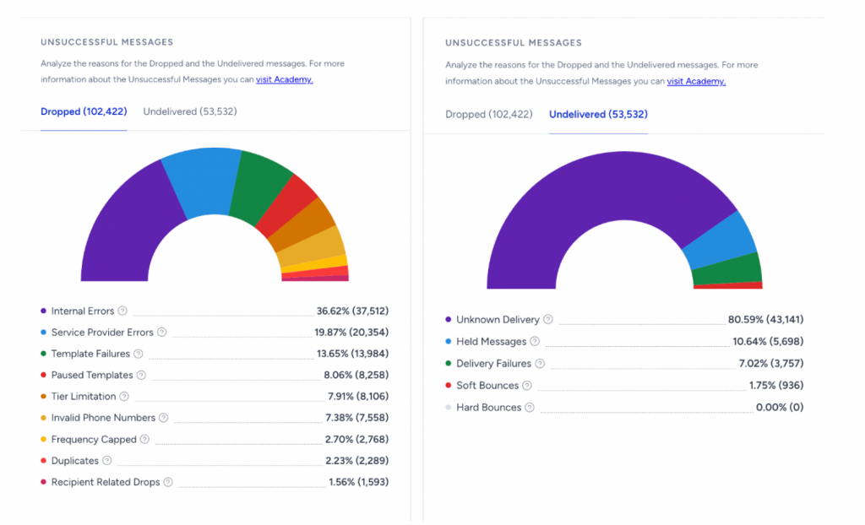The height and width of the screenshot is (525, 865).
Task: Click the help icon next to Template Failures
Action: 139,354
